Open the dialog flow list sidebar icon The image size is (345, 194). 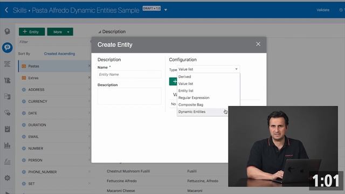[x=7, y=64]
